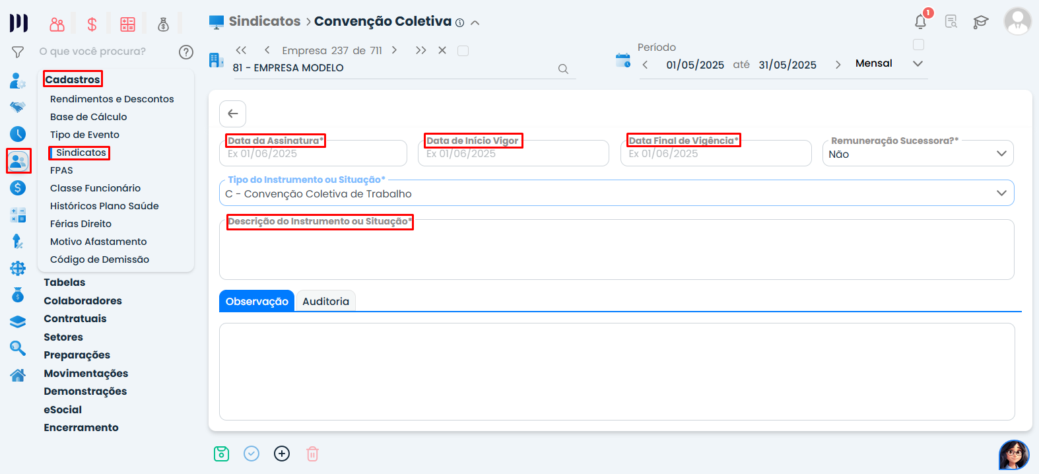Click the save disk icon
Screen dimensions: 1039x474
point(221,454)
